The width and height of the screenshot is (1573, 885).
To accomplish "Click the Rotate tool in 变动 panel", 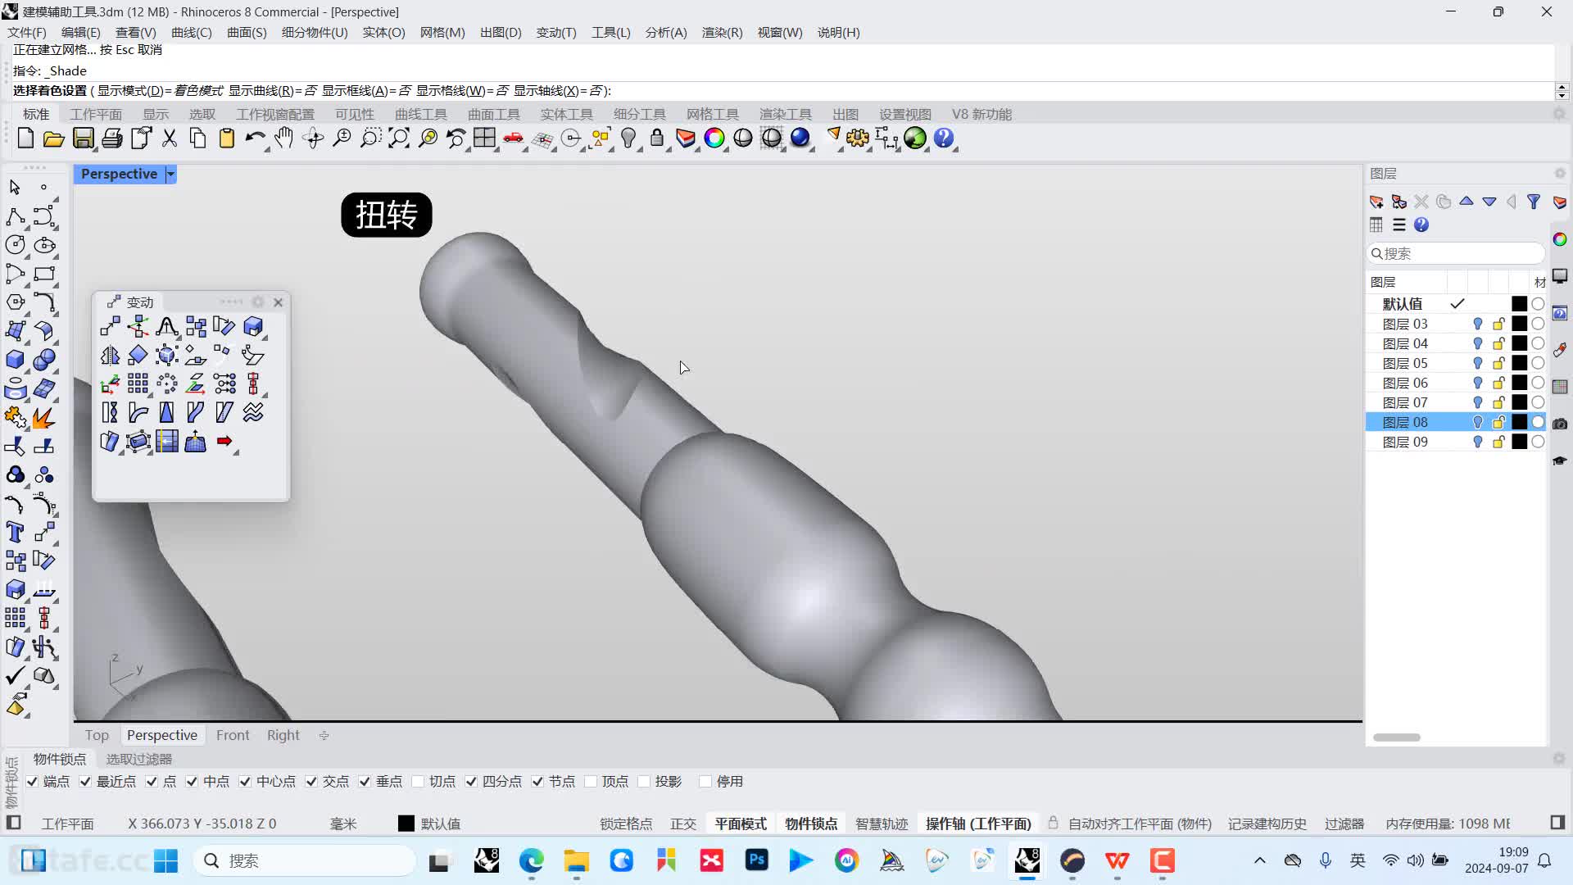I will click(x=224, y=327).
